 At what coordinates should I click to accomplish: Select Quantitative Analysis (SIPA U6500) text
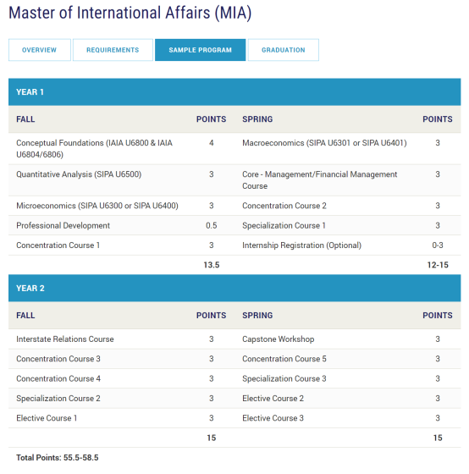79,174
